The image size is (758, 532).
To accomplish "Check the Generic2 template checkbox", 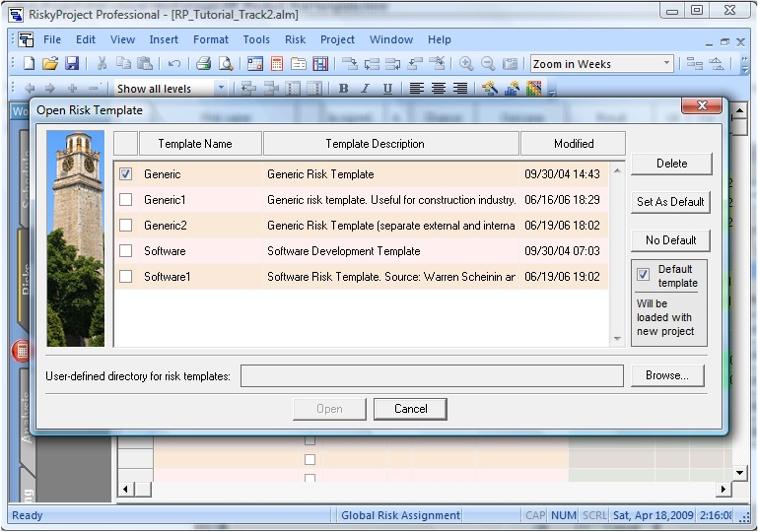I will coord(126,226).
